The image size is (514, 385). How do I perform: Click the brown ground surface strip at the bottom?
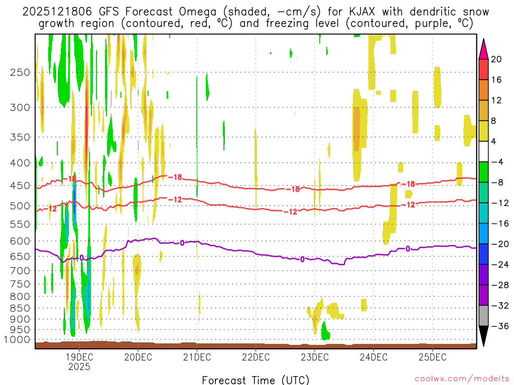tap(255, 345)
